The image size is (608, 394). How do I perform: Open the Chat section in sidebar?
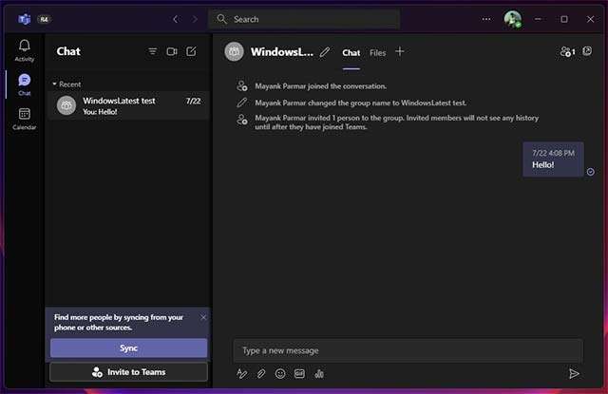[x=24, y=84]
